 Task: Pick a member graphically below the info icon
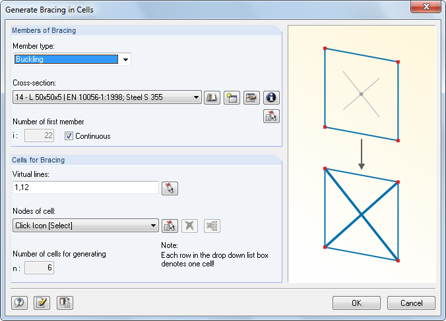pyautogui.click(x=271, y=116)
